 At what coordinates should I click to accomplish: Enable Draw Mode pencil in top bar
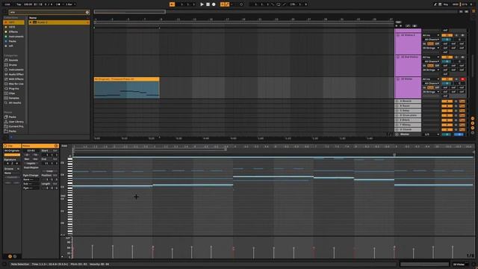[435, 4]
